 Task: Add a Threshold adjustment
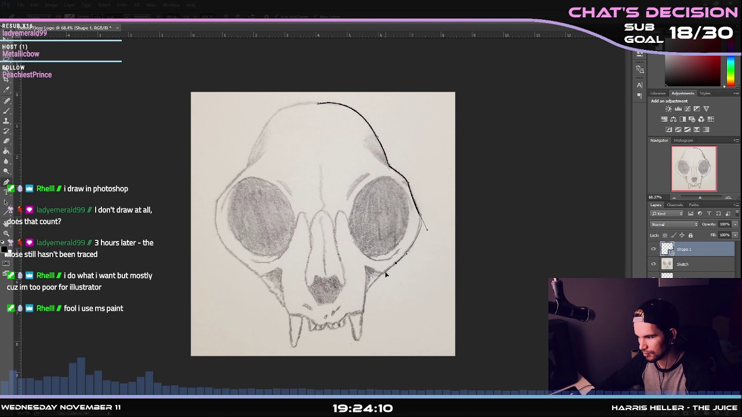pos(688,130)
